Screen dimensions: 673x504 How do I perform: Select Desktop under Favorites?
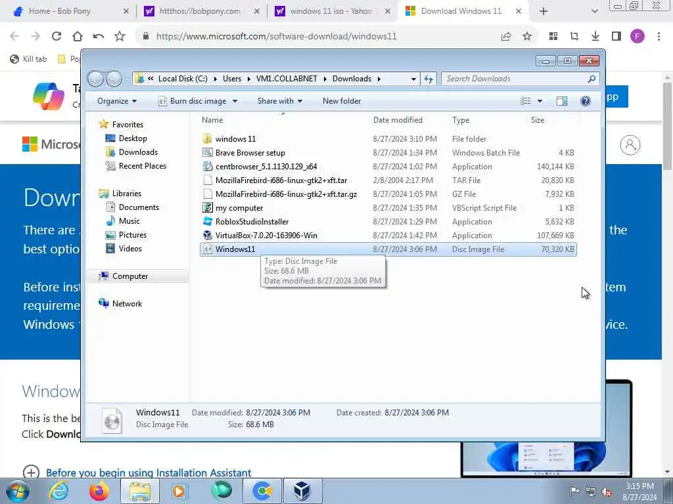tap(133, 138)
